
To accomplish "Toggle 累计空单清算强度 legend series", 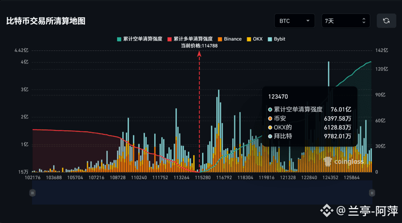I will [x=140, y=39].
